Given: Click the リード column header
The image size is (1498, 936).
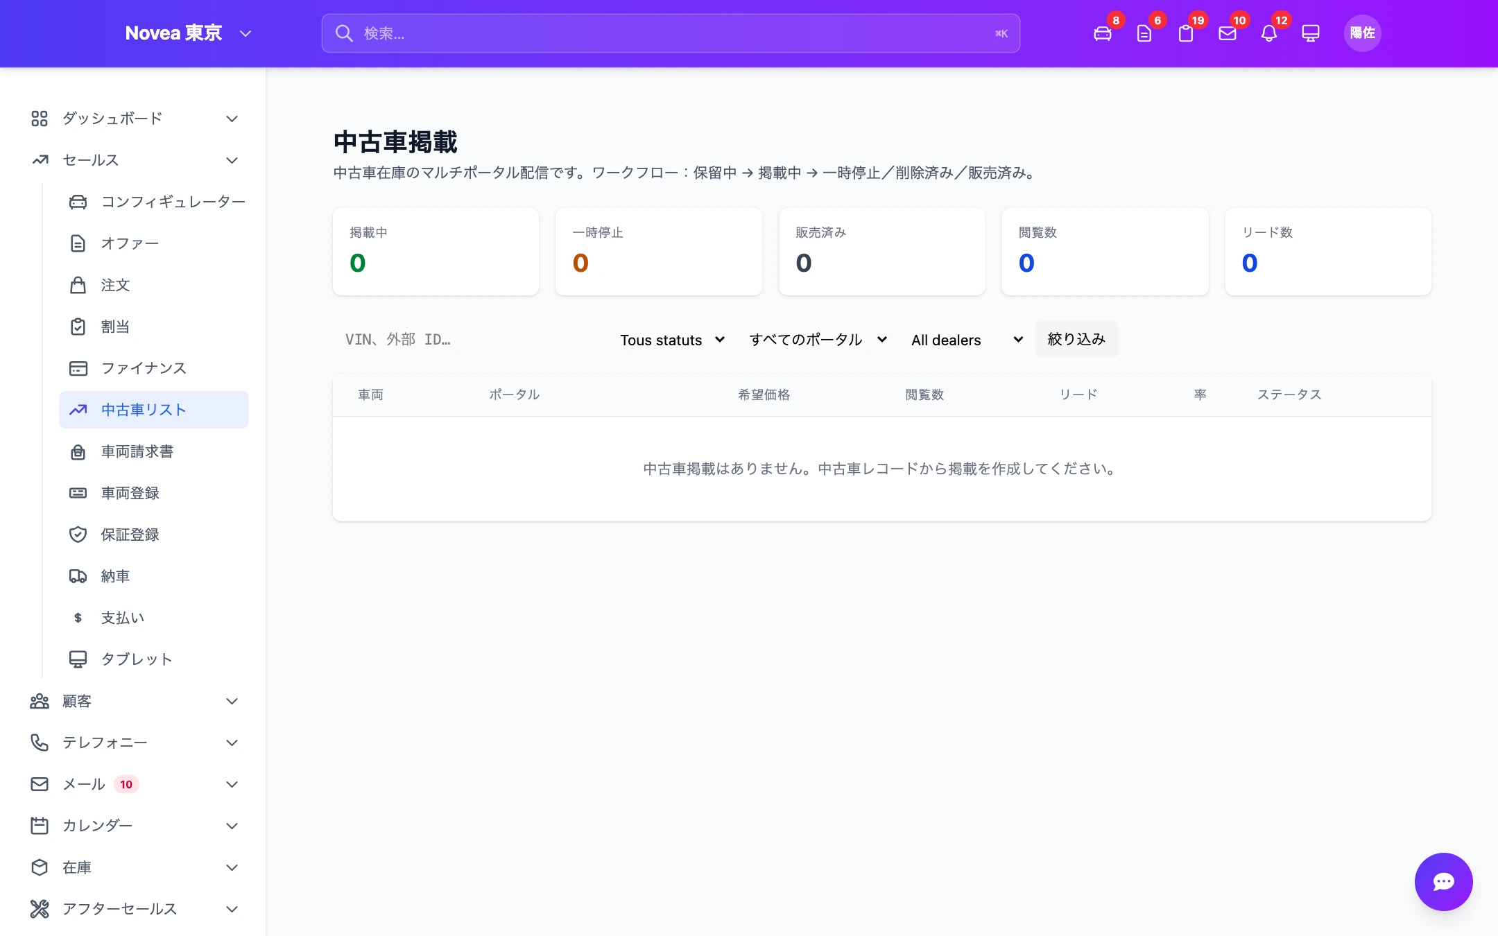Looking at the screenshot, I should 1078,395.
